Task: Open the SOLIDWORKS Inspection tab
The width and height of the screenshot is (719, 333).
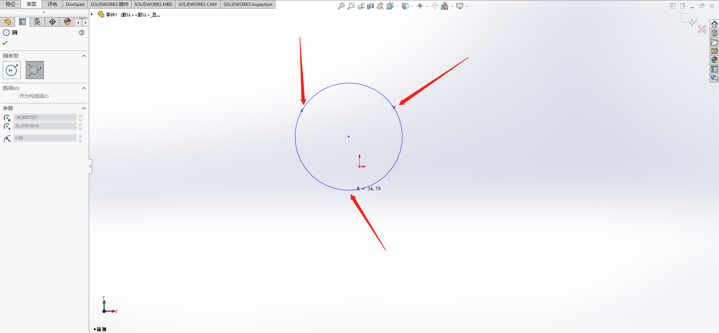Action: 248,4
